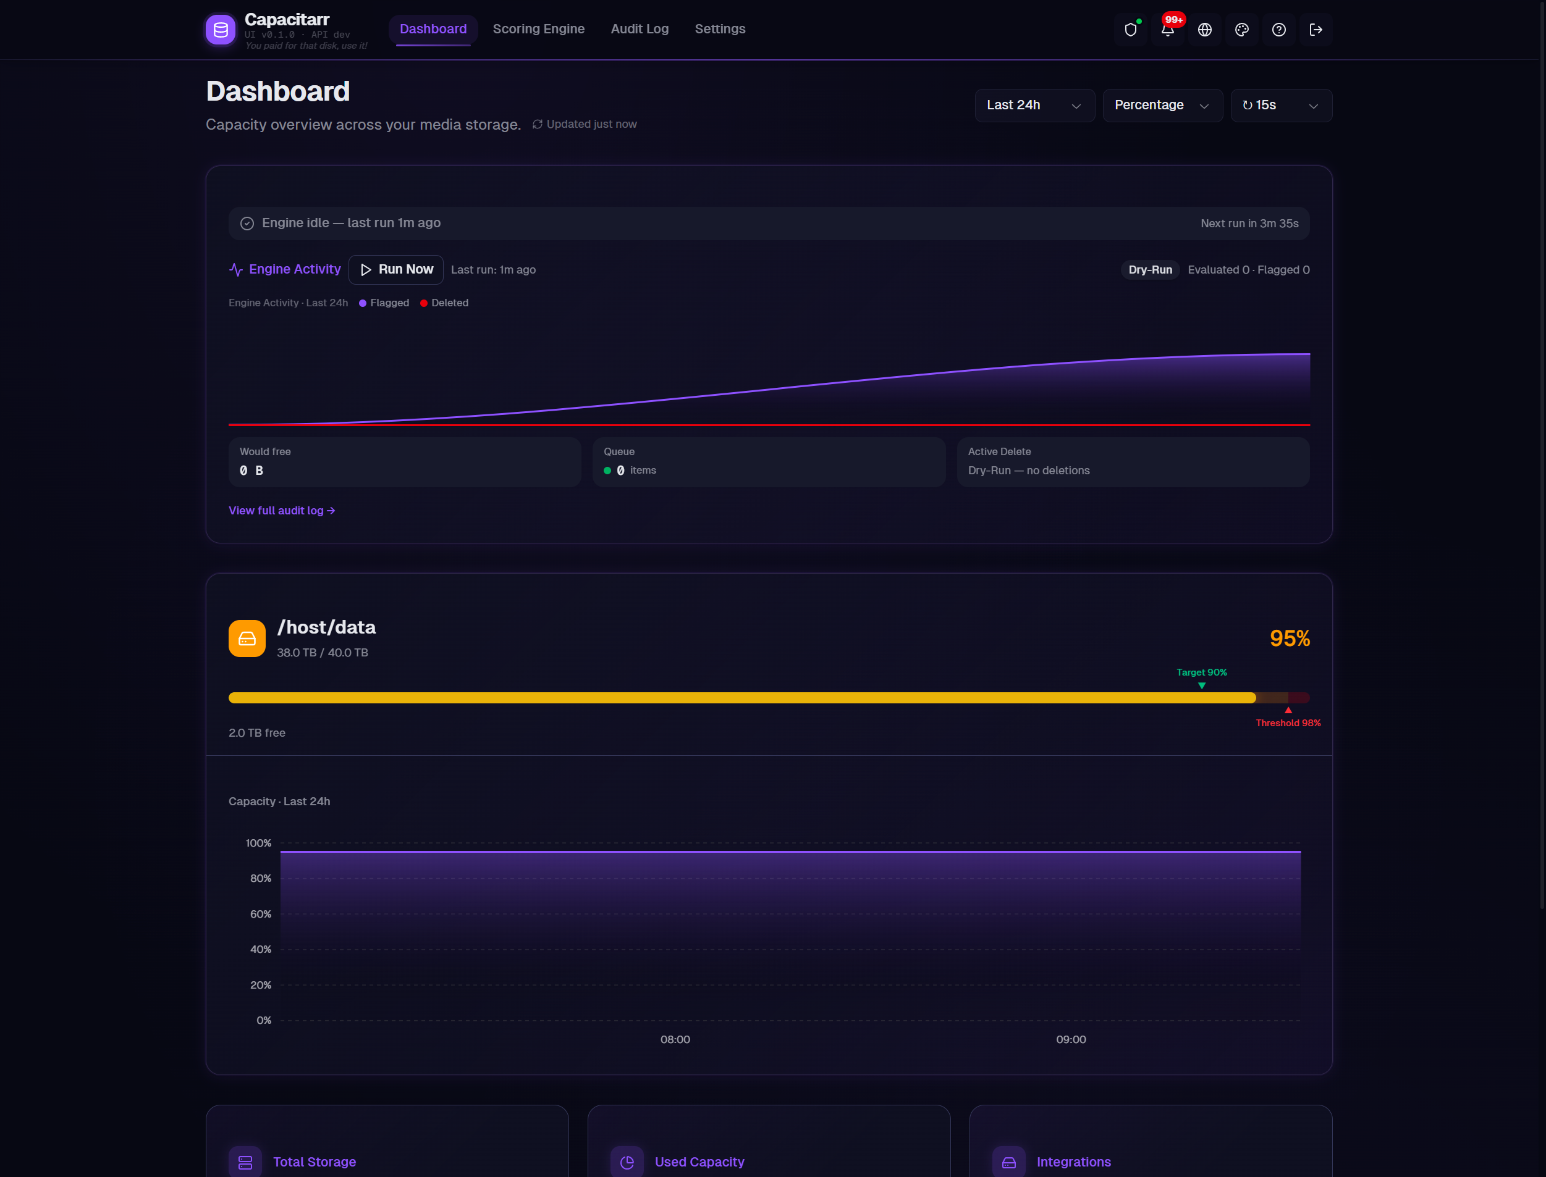Click the Engine Activity waveform icon
Screen dimensions: 1546x1177
235,269
